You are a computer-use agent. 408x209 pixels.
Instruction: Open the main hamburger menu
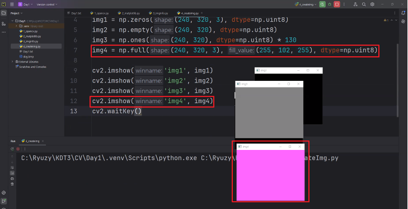12,4
